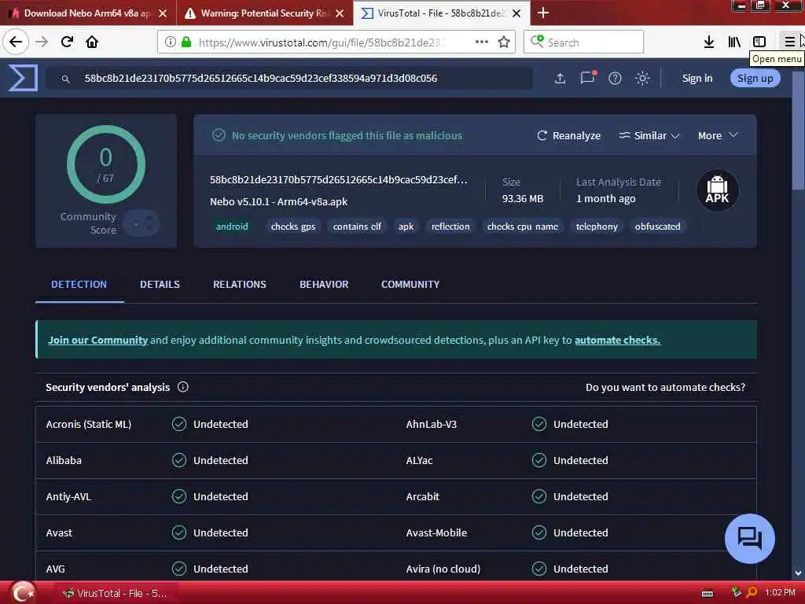Go back with the browser back arrow
This screenshot has width=805, height=604.
pyautogui.click(x=16, y=42)
